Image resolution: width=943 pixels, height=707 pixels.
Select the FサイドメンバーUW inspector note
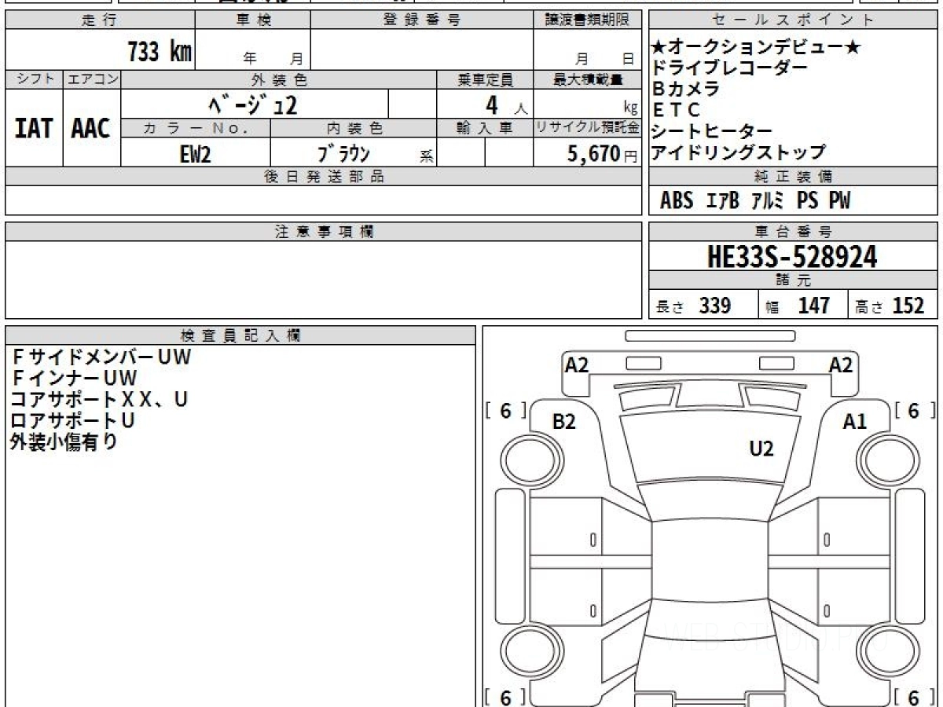(x=101, y=357)
